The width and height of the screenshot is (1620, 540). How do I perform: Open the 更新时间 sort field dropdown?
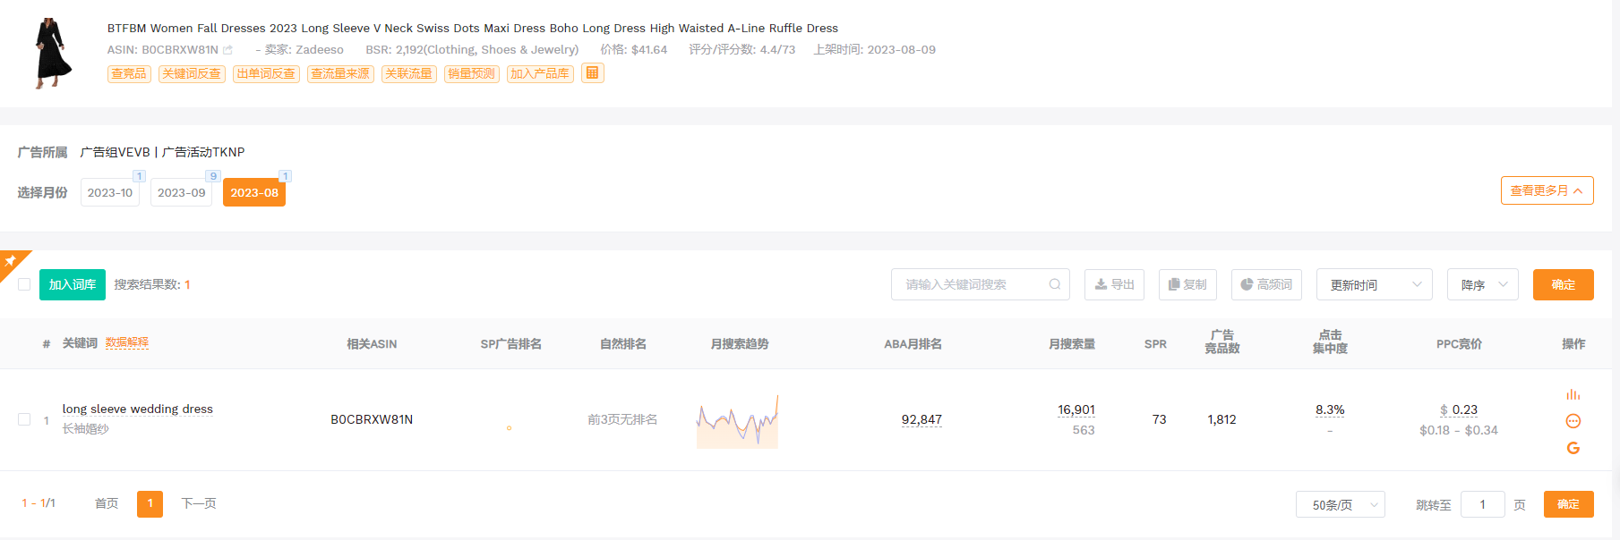[x=1374, y=284]
